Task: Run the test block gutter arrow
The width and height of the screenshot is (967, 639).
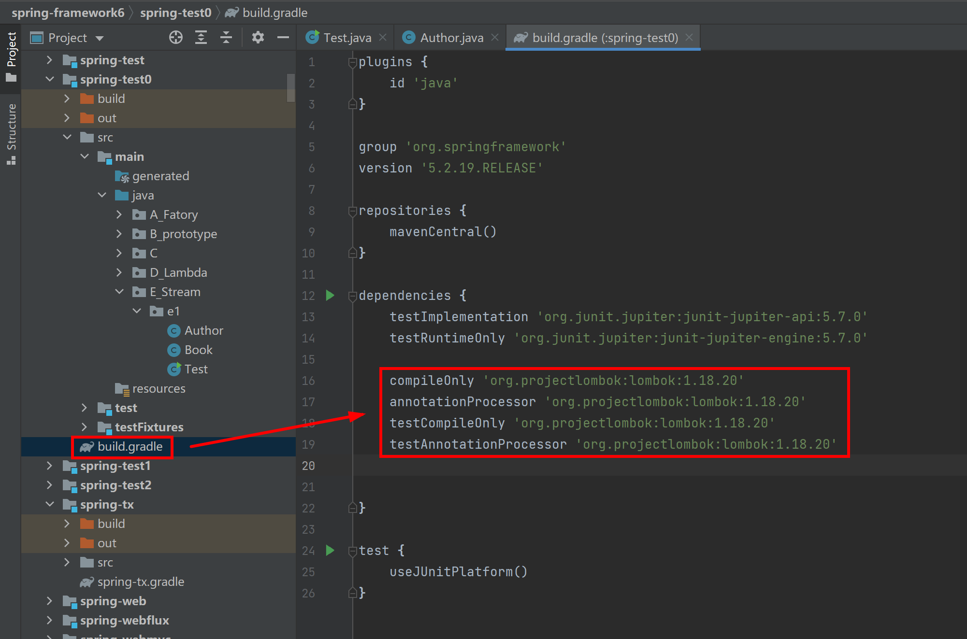Action: click(331, 551)
